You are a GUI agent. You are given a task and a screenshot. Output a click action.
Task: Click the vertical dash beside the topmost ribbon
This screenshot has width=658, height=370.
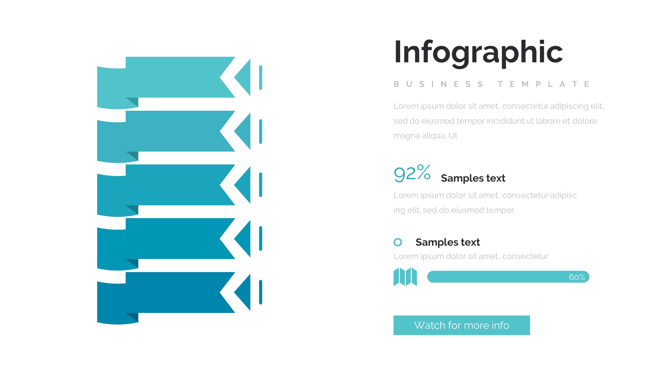(x=261, y=78)
